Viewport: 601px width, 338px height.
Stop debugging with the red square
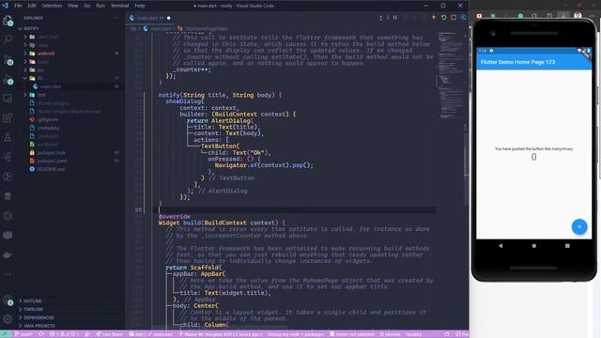pos(454,18)
